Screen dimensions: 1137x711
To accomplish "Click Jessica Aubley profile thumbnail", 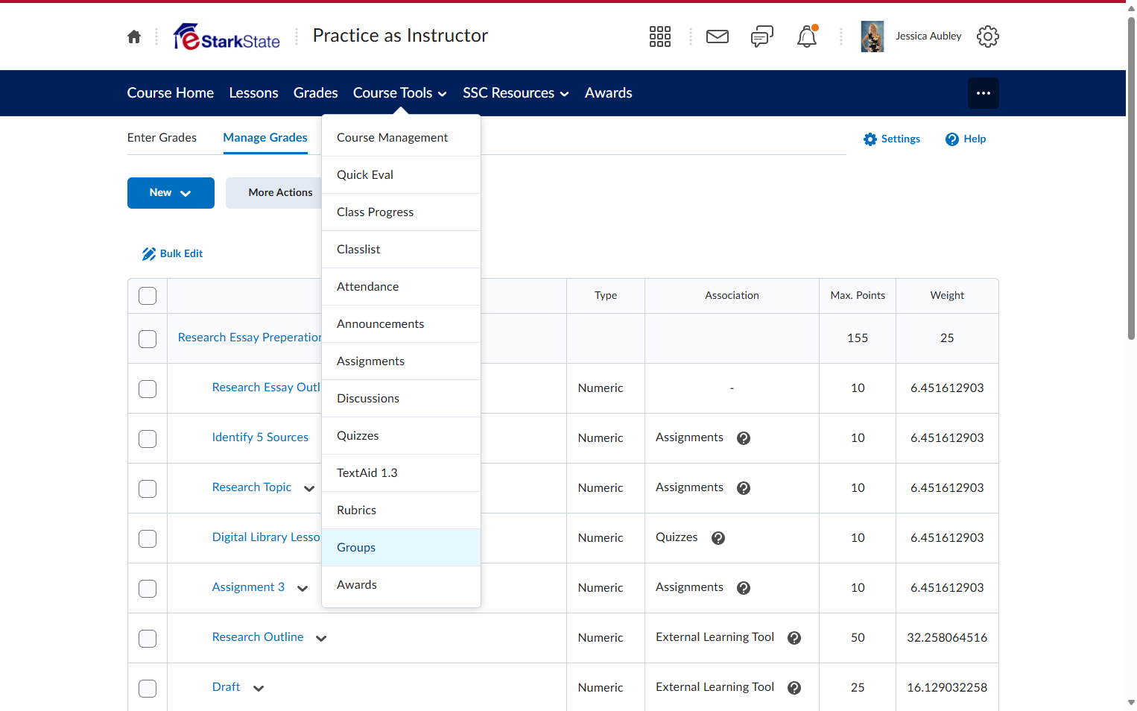I will coord(872,37).
